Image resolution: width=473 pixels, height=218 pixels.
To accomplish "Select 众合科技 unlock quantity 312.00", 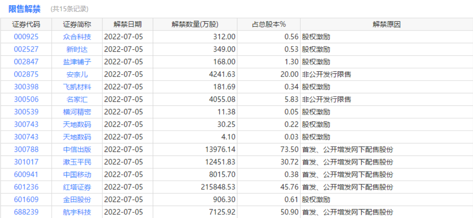I will coord(224,37).
